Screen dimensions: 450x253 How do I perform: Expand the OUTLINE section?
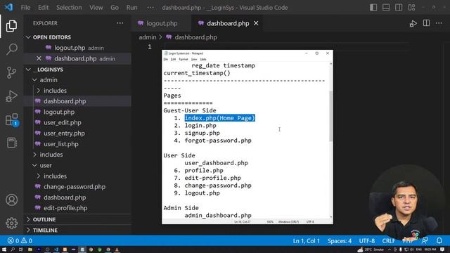click(x=44, y=219)
